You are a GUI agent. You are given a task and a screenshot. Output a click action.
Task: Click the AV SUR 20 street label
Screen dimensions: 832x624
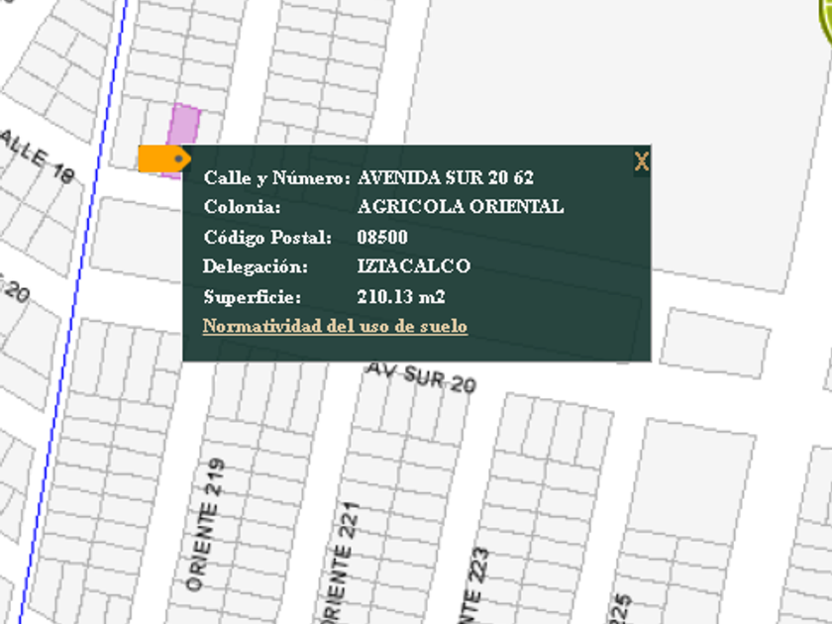(x=422, y=377)
